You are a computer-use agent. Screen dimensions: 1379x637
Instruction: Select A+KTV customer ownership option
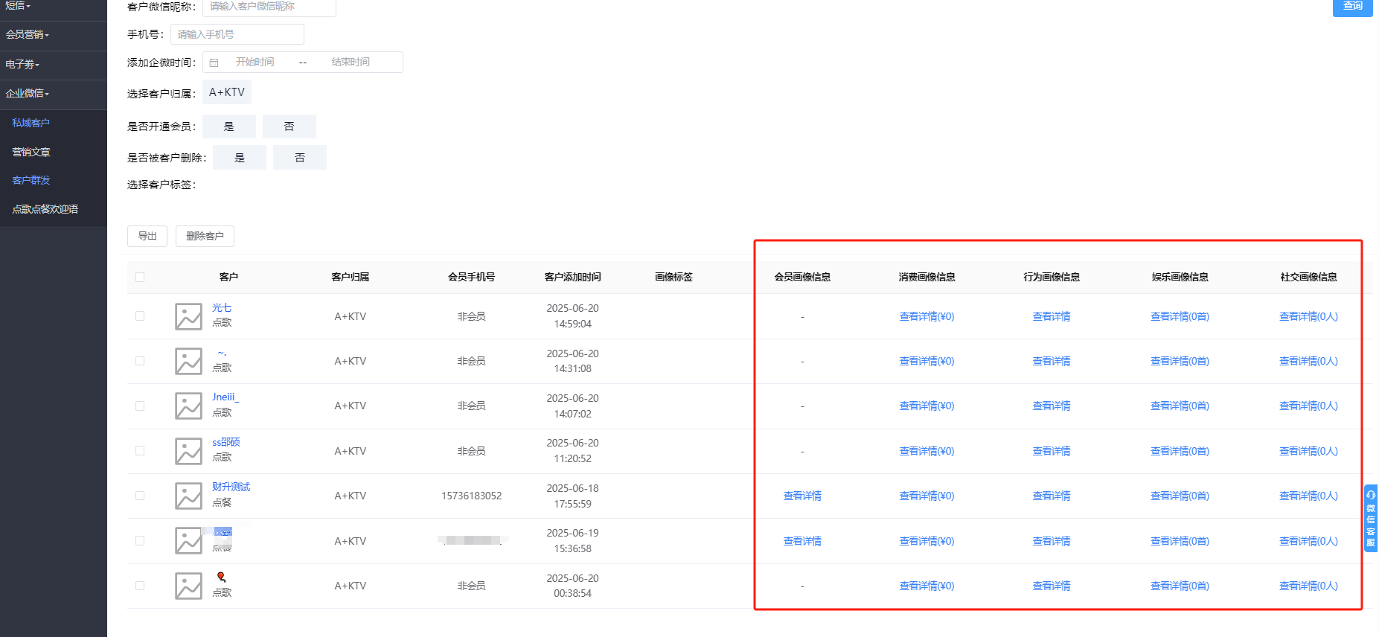point(227,92)
